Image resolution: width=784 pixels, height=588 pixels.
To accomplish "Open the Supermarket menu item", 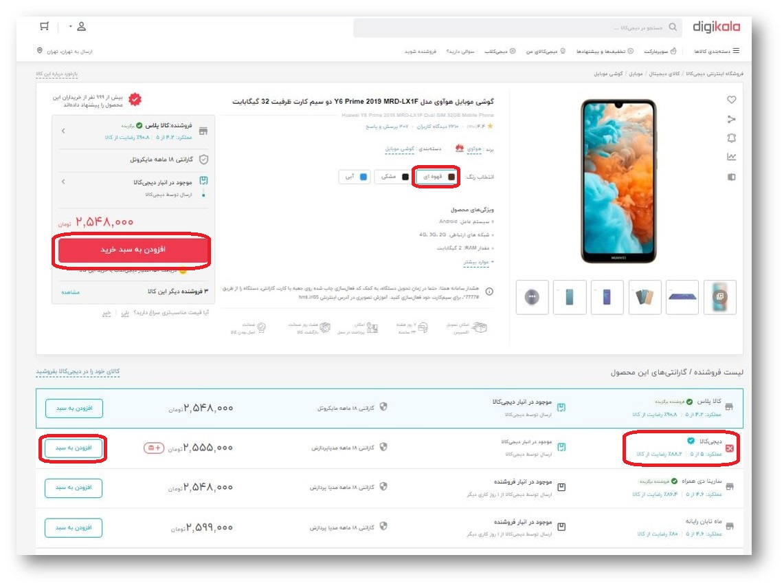I will 660,51.
